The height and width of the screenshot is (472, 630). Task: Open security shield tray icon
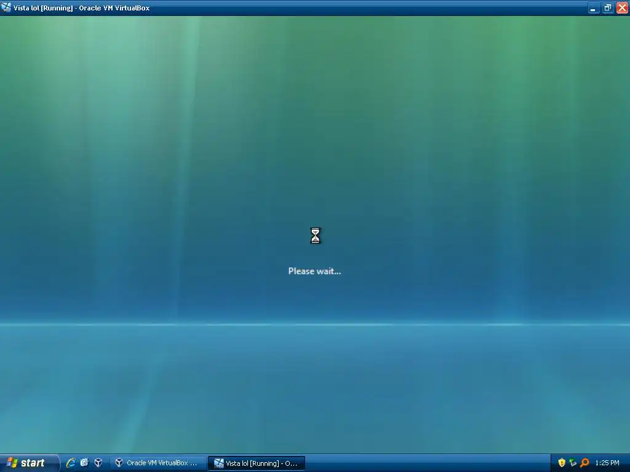click(562, 463)
